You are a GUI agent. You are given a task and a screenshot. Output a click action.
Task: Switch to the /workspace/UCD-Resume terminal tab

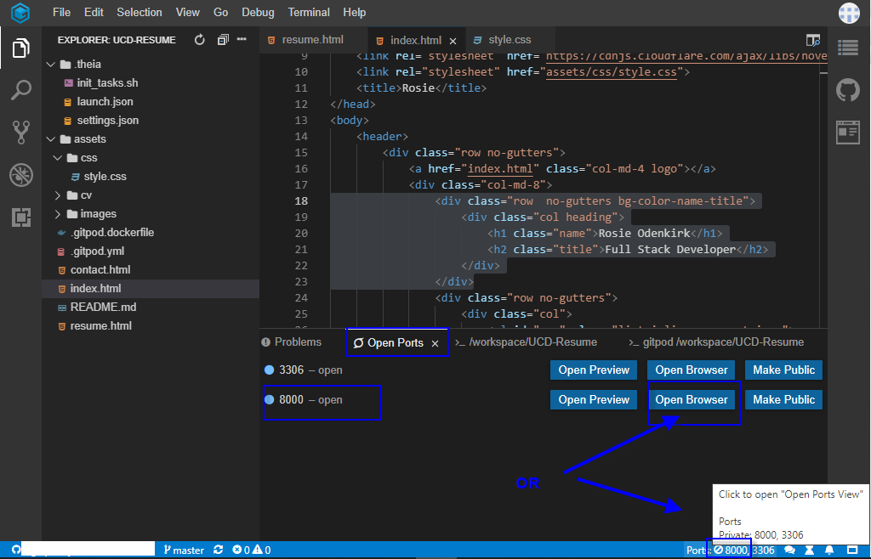pos(526,342)
